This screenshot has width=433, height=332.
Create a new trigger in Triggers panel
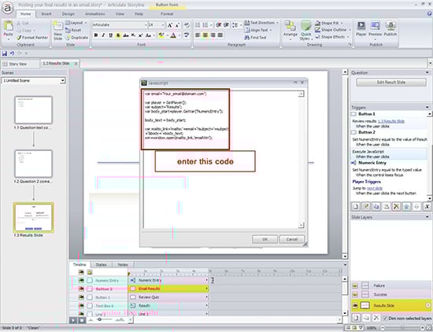[x=356, y=206]
